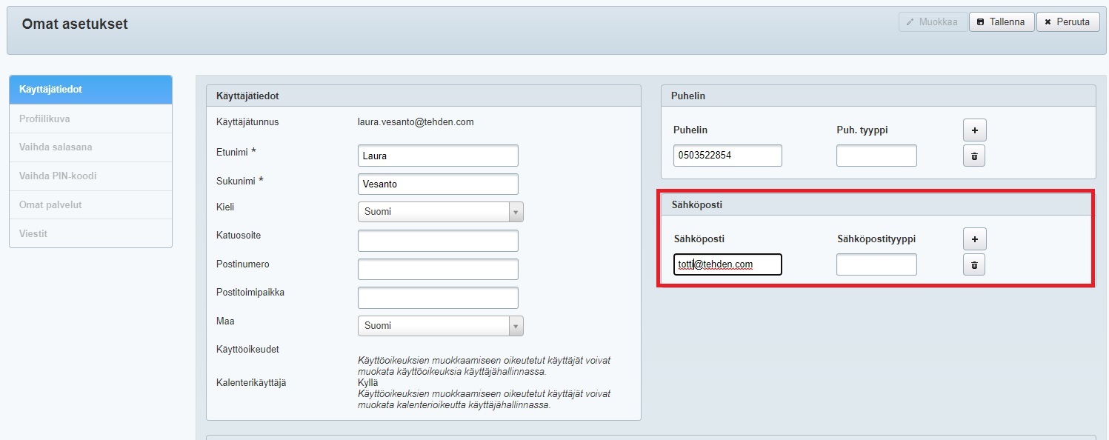Viewport: 1109px width, 440px height.
Task: Expand the Maa country dropdown
Action: click(441, 326)
